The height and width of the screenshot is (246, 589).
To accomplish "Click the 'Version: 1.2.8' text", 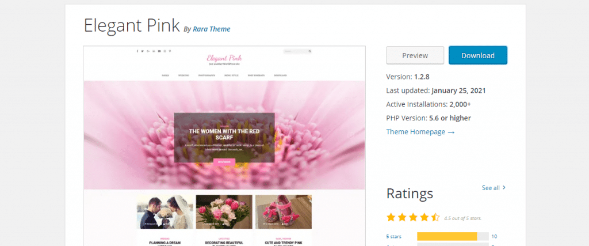I will 408,77.
